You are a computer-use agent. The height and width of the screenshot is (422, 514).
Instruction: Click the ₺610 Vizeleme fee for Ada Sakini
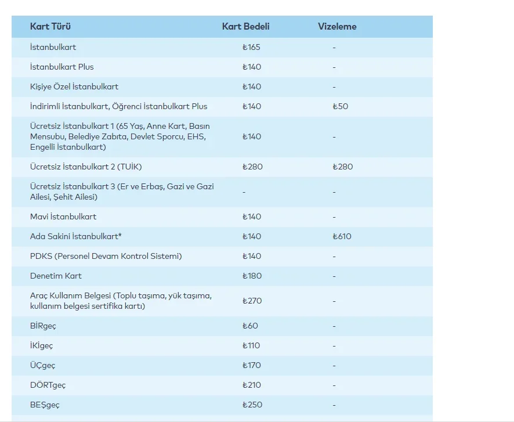point(342,236)
